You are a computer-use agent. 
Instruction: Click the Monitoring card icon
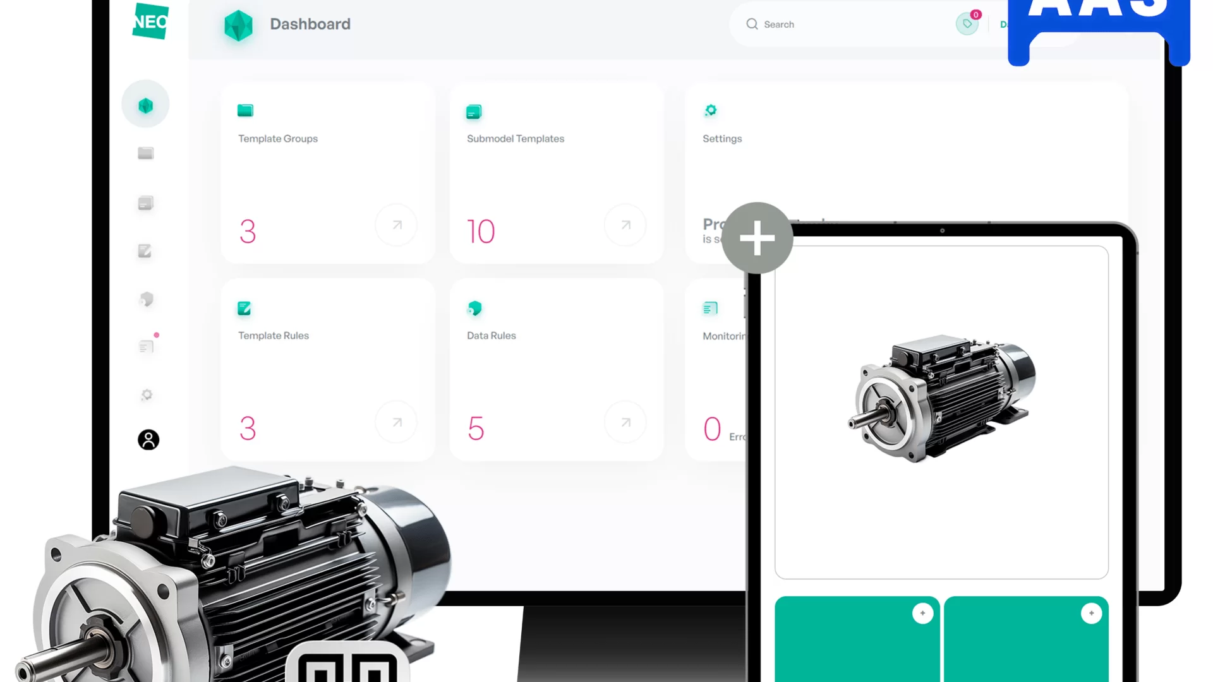coord(710,308)
